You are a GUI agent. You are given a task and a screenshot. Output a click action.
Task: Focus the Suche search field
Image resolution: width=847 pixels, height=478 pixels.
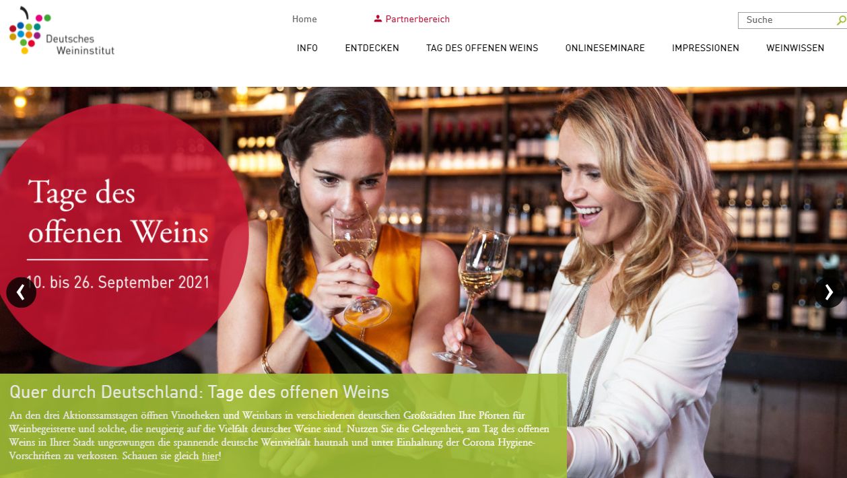pos(788,20)
